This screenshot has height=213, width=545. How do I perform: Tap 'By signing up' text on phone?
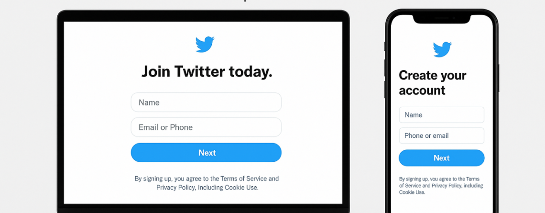pyautogui.click(x=412, y=179)
